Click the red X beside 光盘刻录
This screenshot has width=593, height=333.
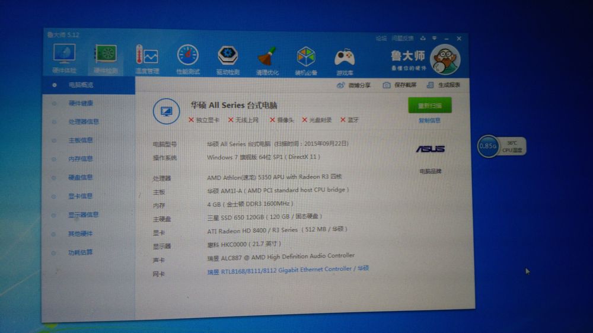click(x=304, y=120)
